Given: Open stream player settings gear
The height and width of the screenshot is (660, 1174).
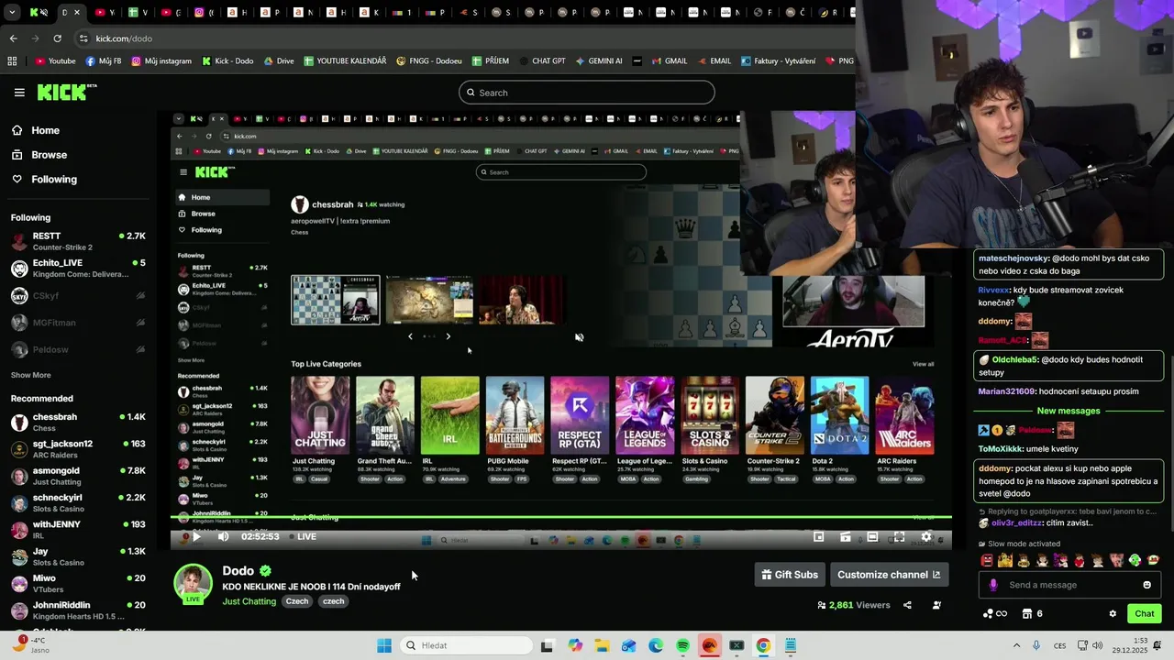Looking at the screenshot, I should [926, 537].
